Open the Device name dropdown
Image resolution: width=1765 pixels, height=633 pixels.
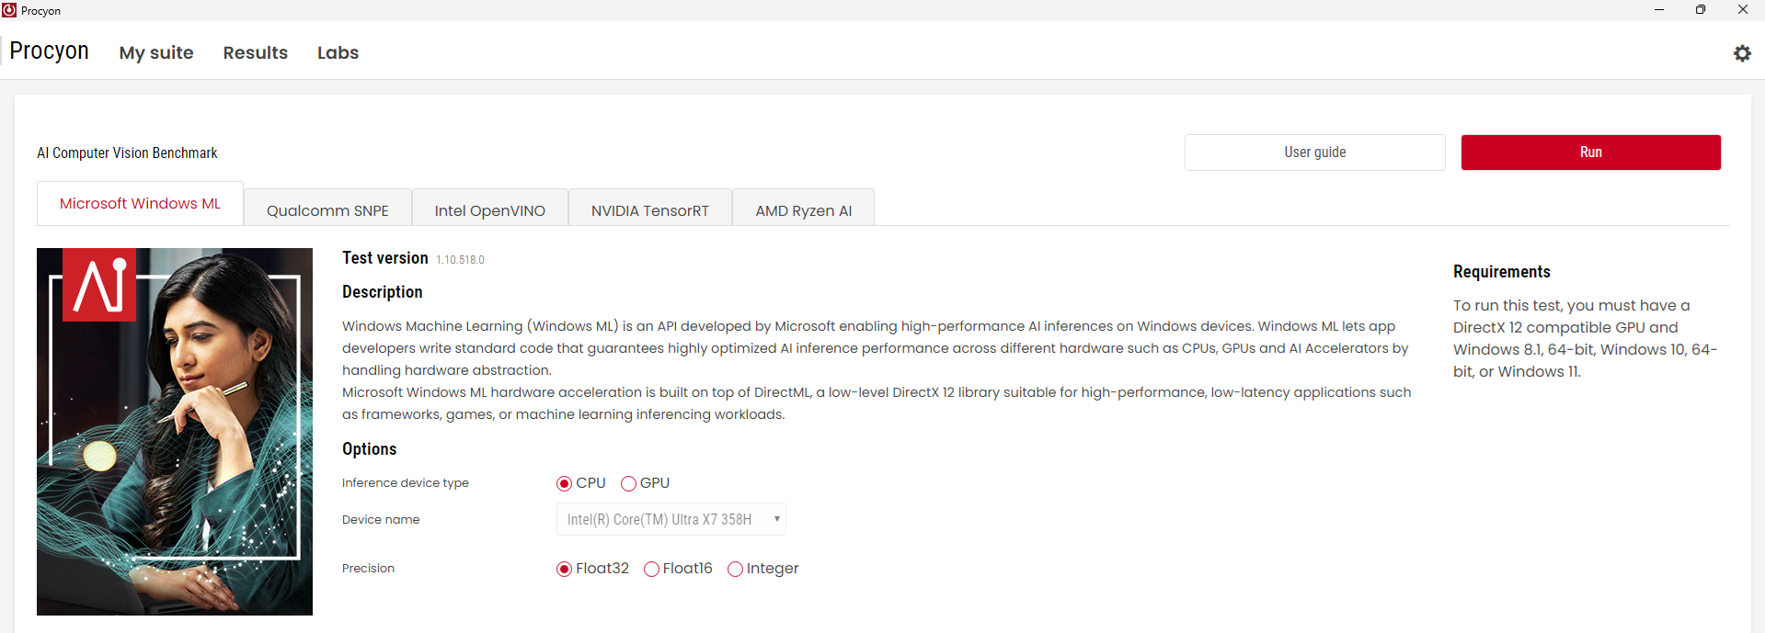click(x=671, y=519)
